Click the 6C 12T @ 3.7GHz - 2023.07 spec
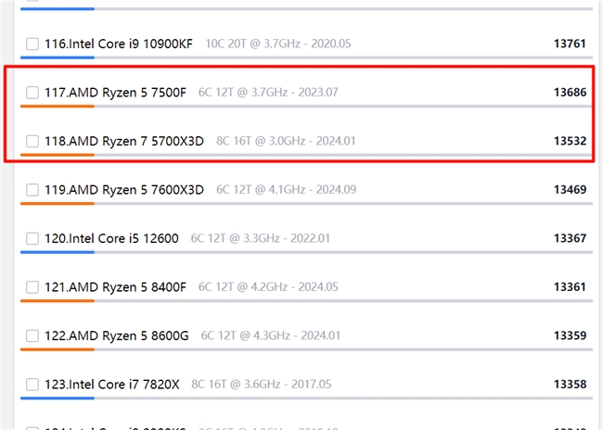Screen dimensions: 603x430 [x=268, y=93]
